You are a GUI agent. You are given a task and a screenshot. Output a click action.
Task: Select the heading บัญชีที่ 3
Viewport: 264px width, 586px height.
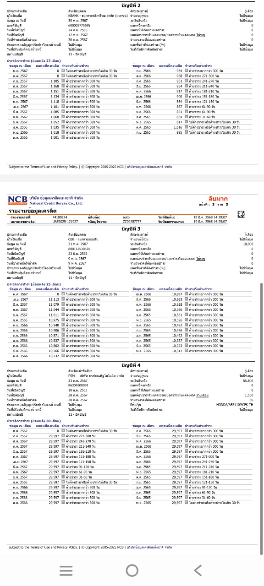[x=132, y=228]
